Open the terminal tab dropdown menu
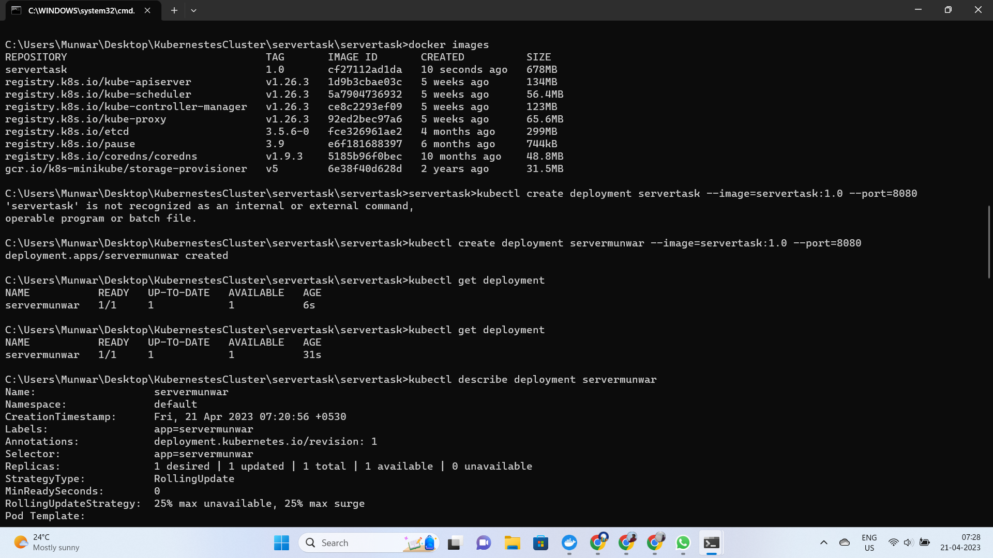 (193, 10)
